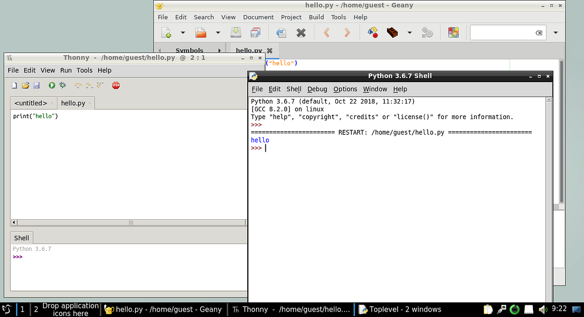
Task: Expand the Symbols sidebar chevron in Geany
Action: pyautogui.click(x=219, y=50)
